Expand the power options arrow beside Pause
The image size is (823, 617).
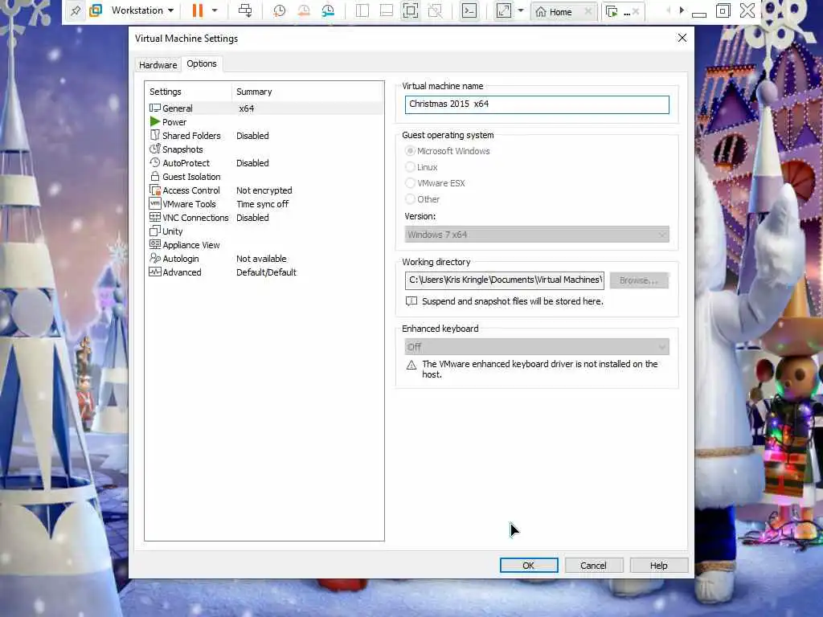click(x=215, y=10)
